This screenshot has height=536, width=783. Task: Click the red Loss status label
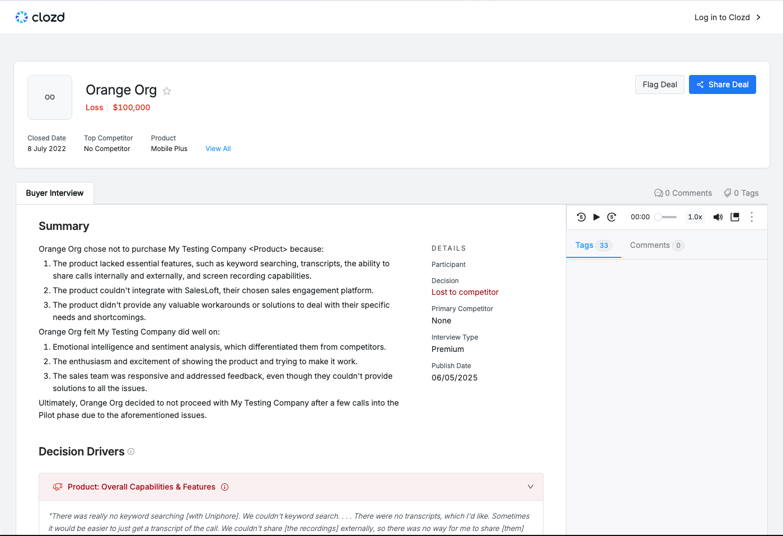pos(95,107)
